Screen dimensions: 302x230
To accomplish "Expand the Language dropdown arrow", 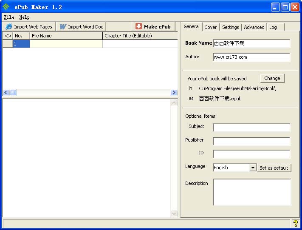I will point(253,168).
